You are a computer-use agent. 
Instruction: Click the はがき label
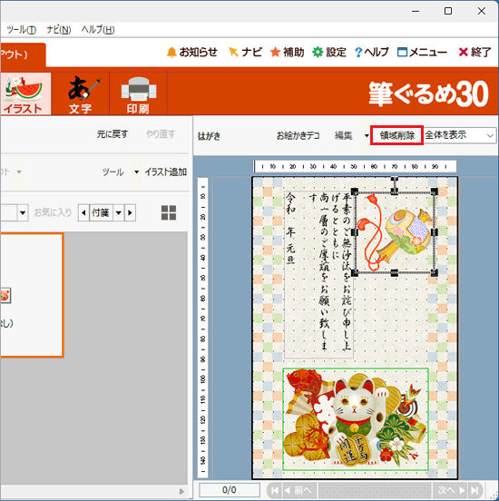click(x=210, y=136)
